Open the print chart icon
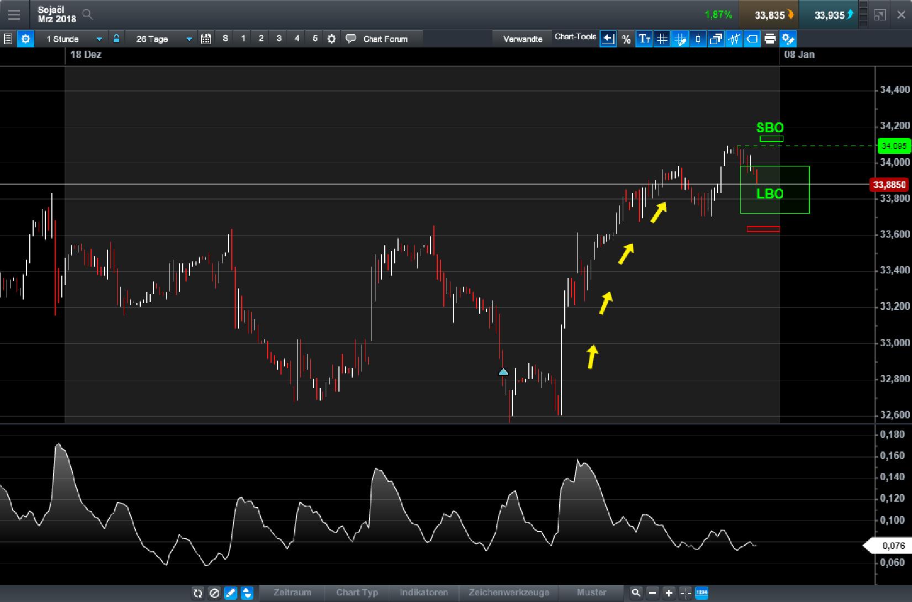 click(770, 39)
